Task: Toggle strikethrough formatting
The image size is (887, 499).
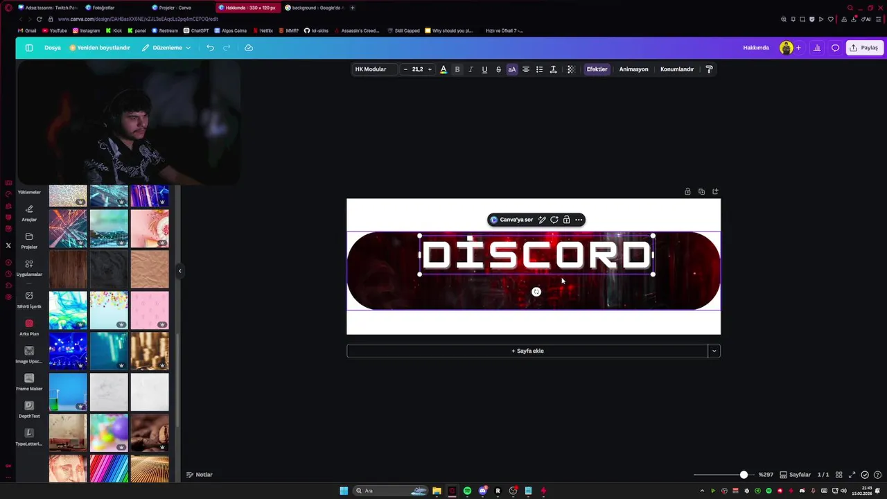Action: pyautogui.click(x=498, y=69)
